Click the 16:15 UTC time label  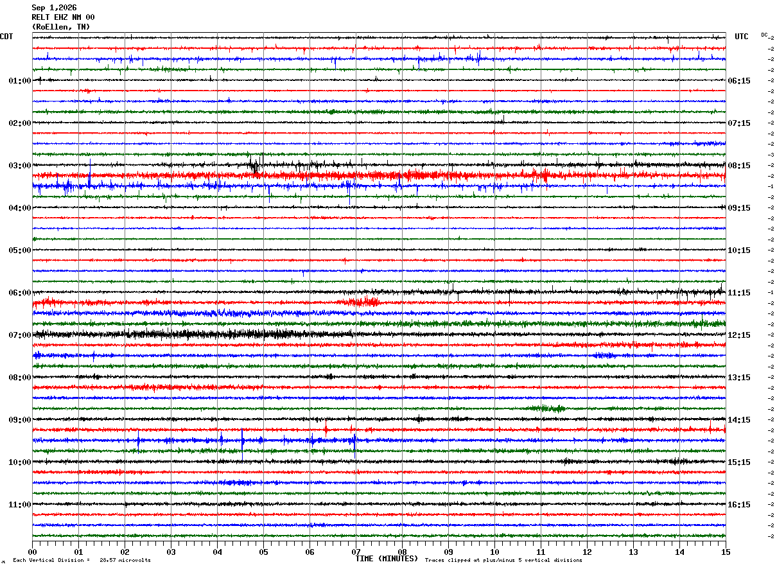739,505
